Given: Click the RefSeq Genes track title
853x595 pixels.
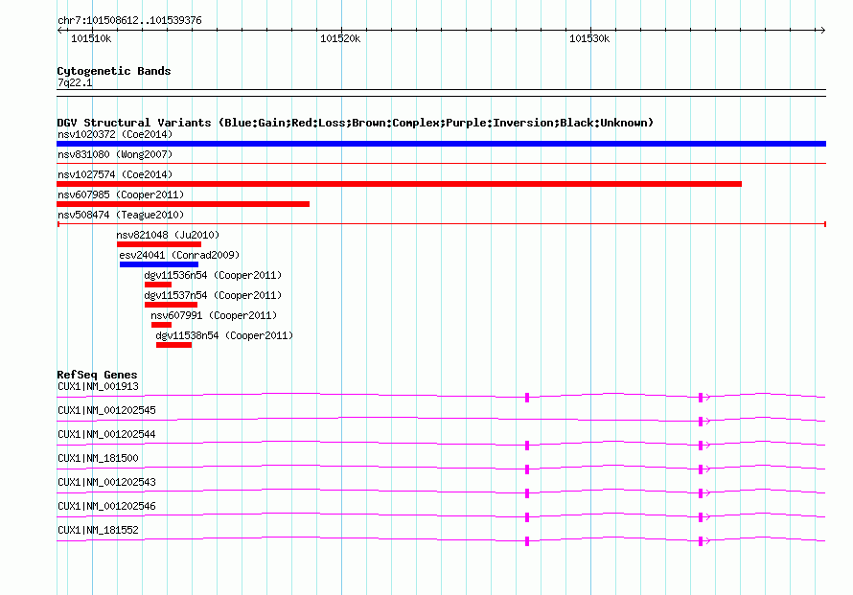Looking at the screenshot, I should [x=97, y=375].
